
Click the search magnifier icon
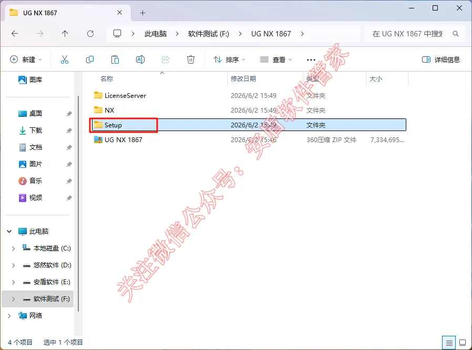click(x=456, y=34)
